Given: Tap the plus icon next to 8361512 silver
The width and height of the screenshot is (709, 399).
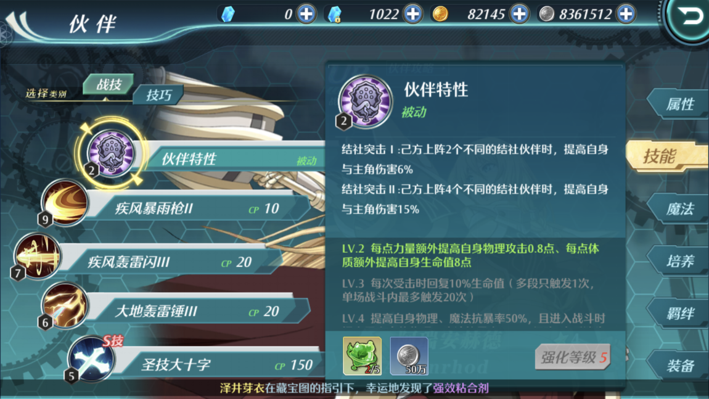Looking at the screenshot, I should coord(626,14).
